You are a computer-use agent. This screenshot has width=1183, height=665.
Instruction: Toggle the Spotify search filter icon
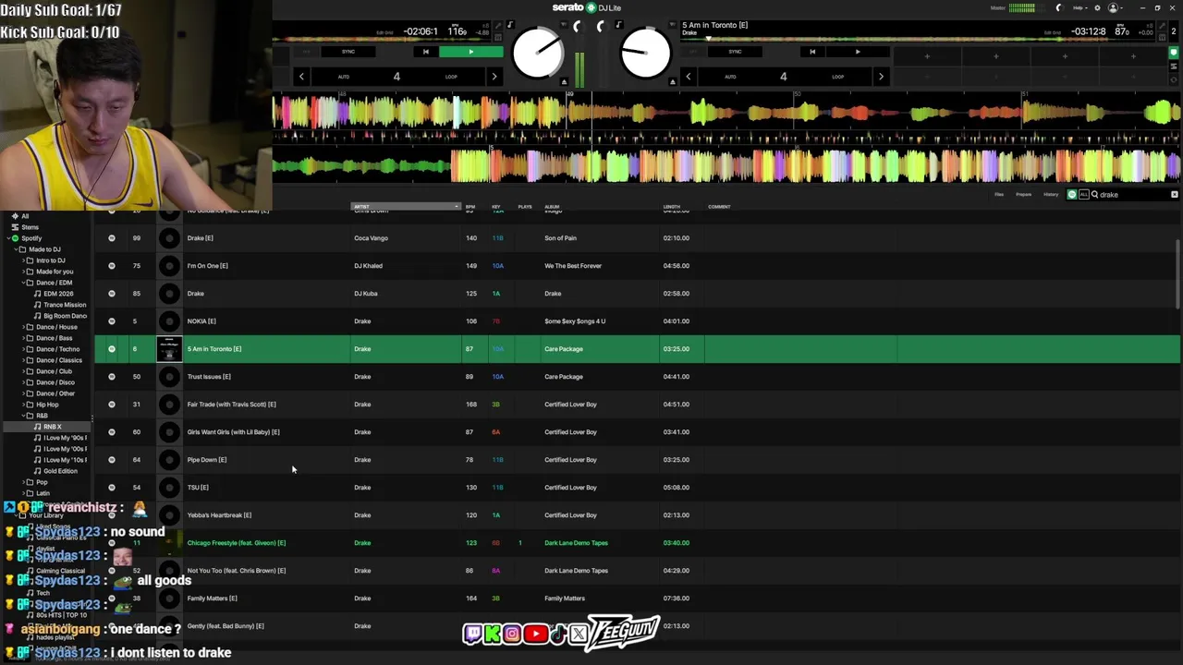1072,195
